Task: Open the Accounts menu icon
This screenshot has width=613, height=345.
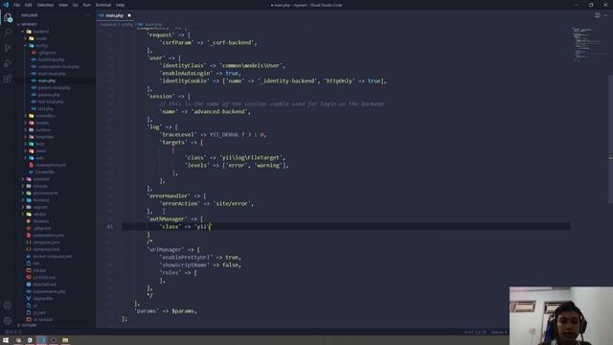Action: coord(8,305)
